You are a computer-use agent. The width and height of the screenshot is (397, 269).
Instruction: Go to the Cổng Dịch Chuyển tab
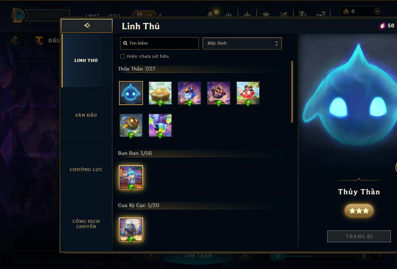click(86, 224)
